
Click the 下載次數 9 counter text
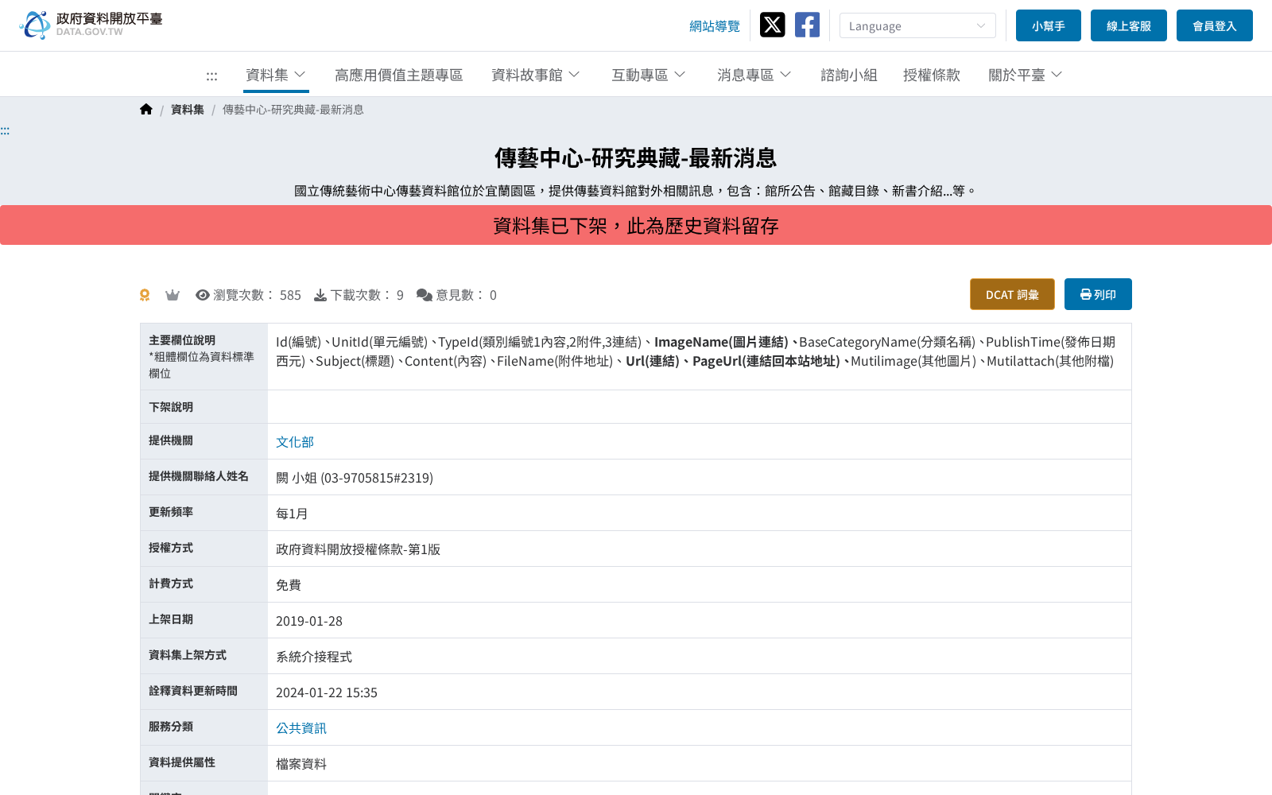pyautogui.click(x=367, y=295)
